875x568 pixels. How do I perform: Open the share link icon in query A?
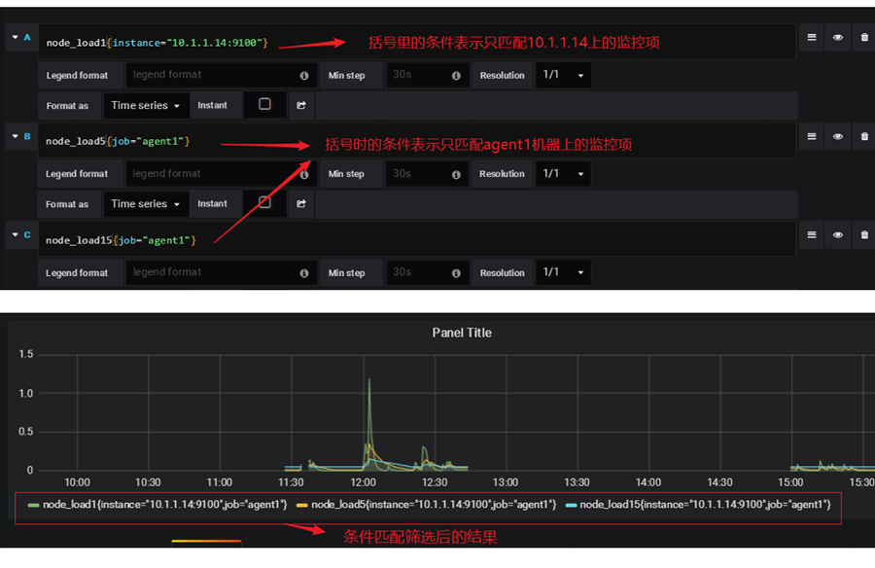301,105
